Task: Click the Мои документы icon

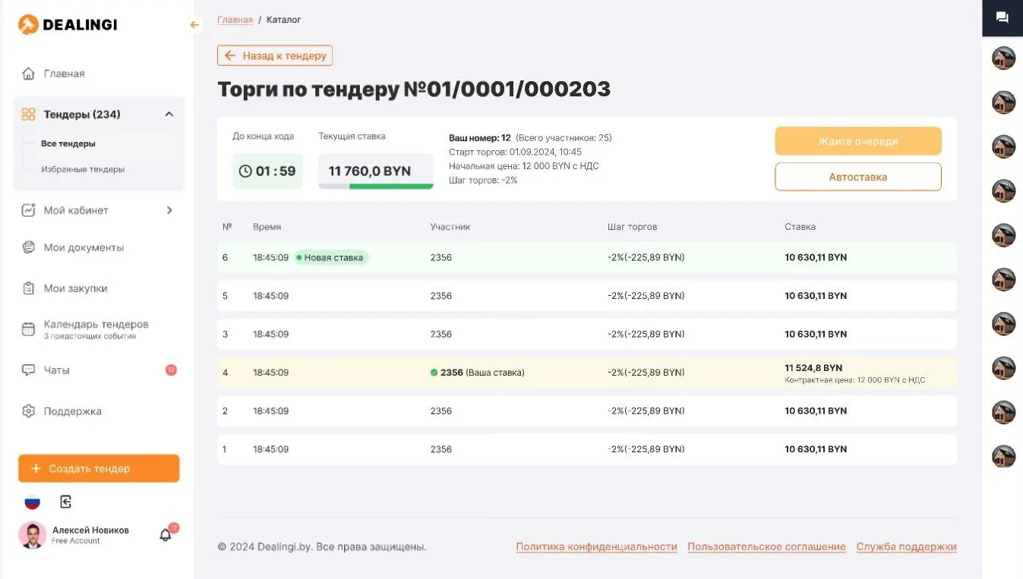Action: (x=28, y=247)
